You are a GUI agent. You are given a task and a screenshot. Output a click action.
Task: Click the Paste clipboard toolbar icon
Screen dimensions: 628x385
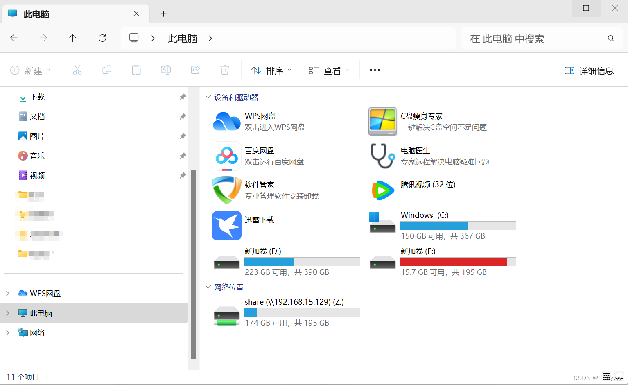click(136, 70)
